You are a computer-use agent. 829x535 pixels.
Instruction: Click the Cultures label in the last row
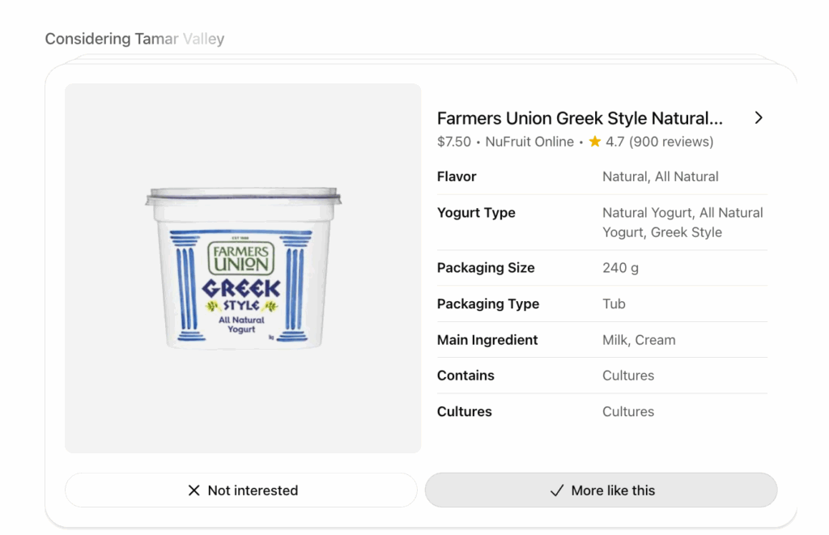pos(464,412)
